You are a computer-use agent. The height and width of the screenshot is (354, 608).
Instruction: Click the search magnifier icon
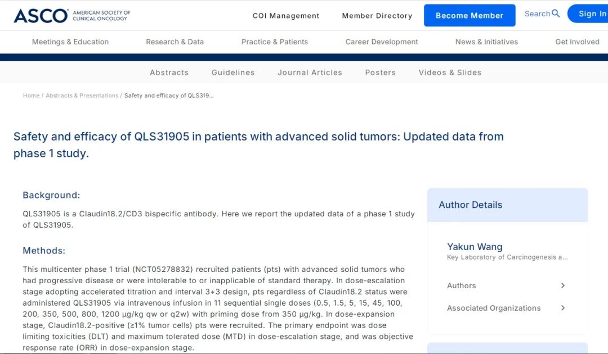click(x=556, y=13)
